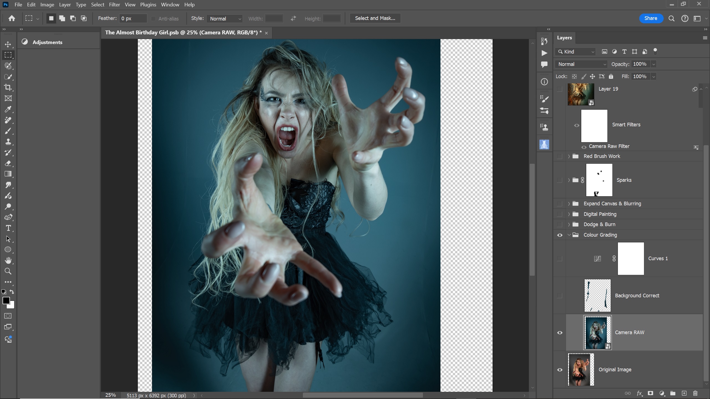Show the Curves 1 layer

click(x=560, y=259)
